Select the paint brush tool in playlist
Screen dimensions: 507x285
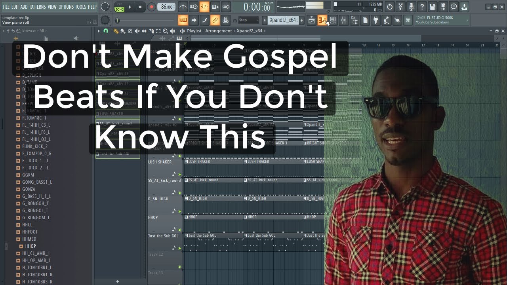click(123, 31)
